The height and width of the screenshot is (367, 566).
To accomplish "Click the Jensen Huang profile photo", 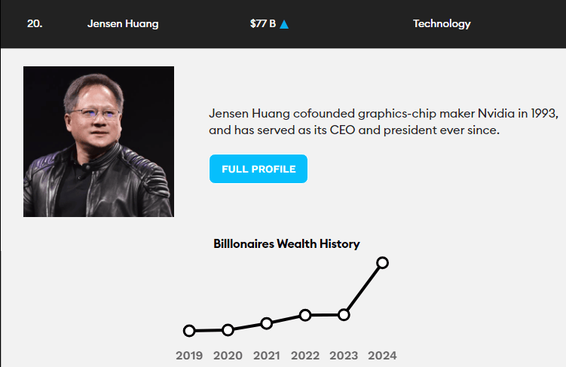I will [99, 142].
